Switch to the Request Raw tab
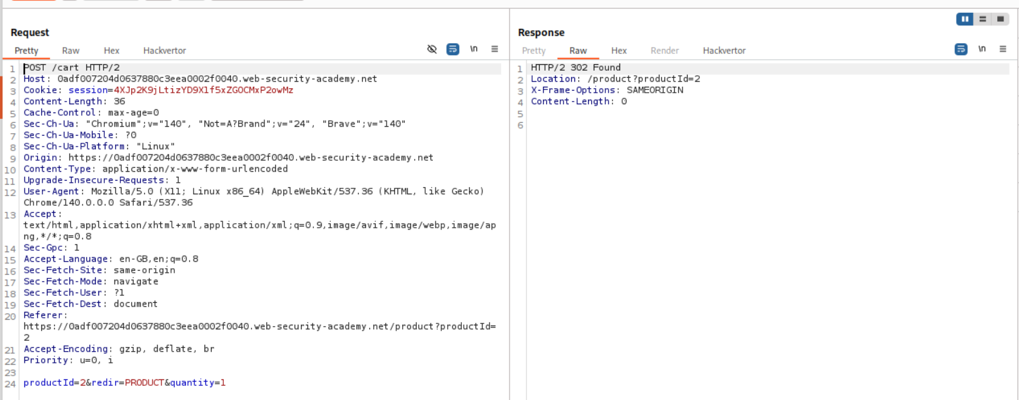1019x400 pixels. click(71, 51)
